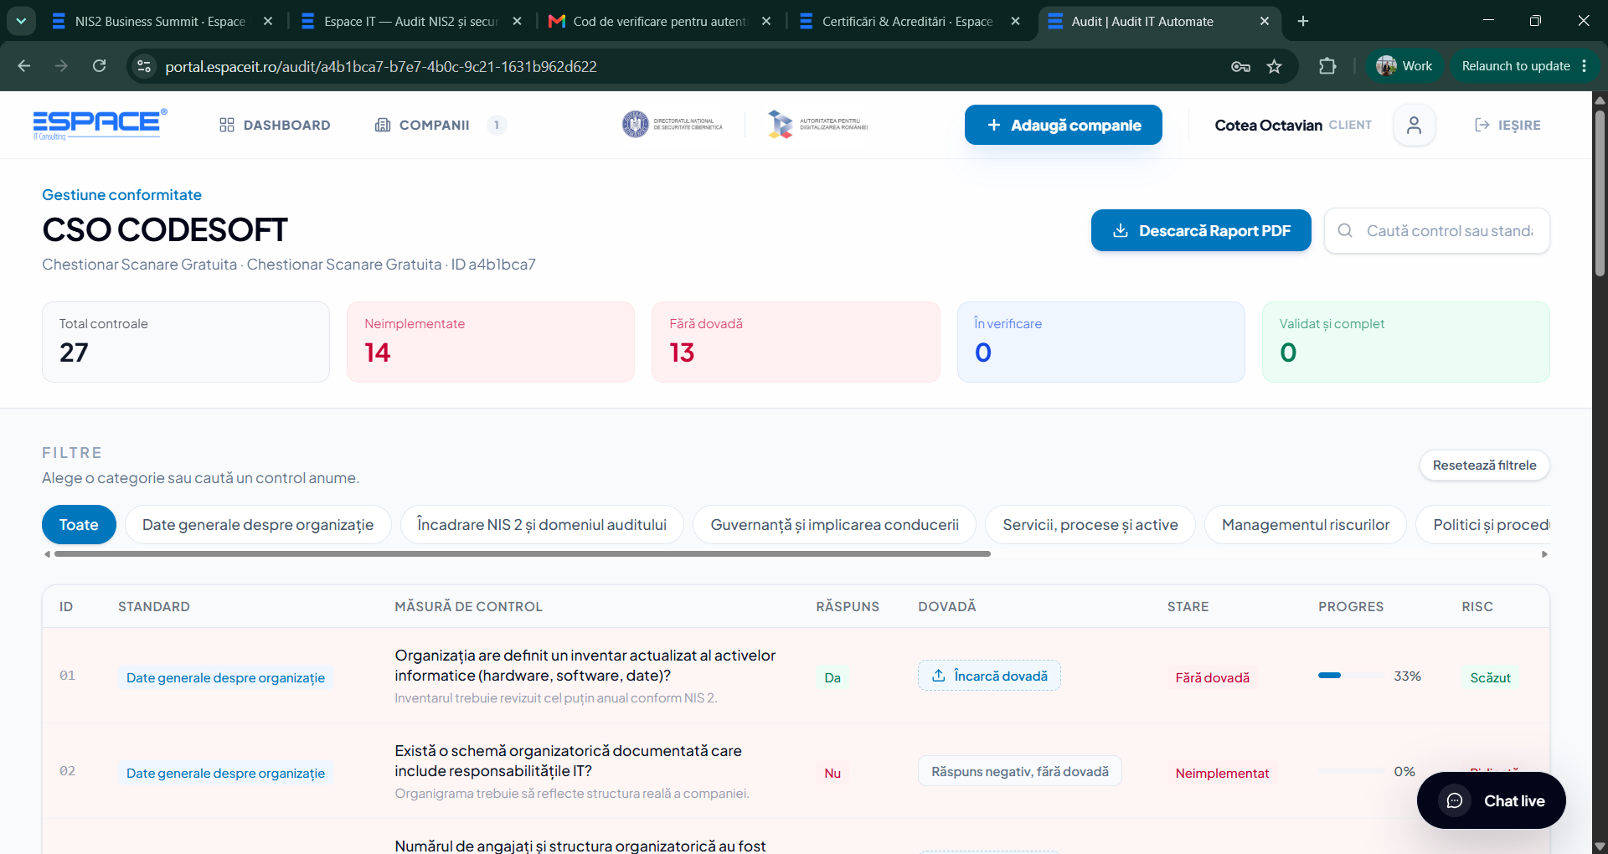Click Răspuns negativ, fără dovadă box
The height and width of the screenshot is (854, 1608).
1020,771
